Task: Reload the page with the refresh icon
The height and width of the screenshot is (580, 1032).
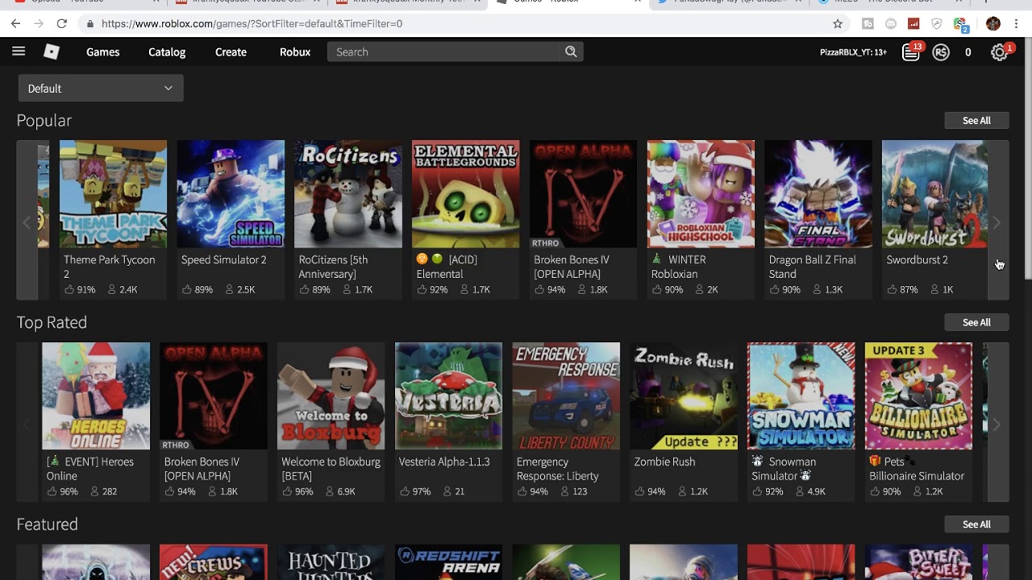Action: 61,23
